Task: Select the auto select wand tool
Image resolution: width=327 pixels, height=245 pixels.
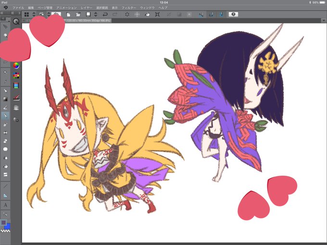Action: (5, 72)
